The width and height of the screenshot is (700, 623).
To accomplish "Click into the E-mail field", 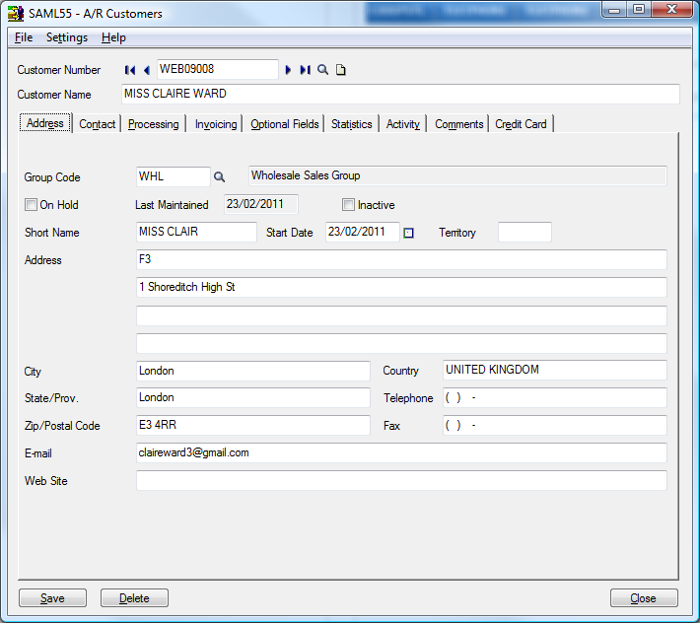I will coord(401,453).
